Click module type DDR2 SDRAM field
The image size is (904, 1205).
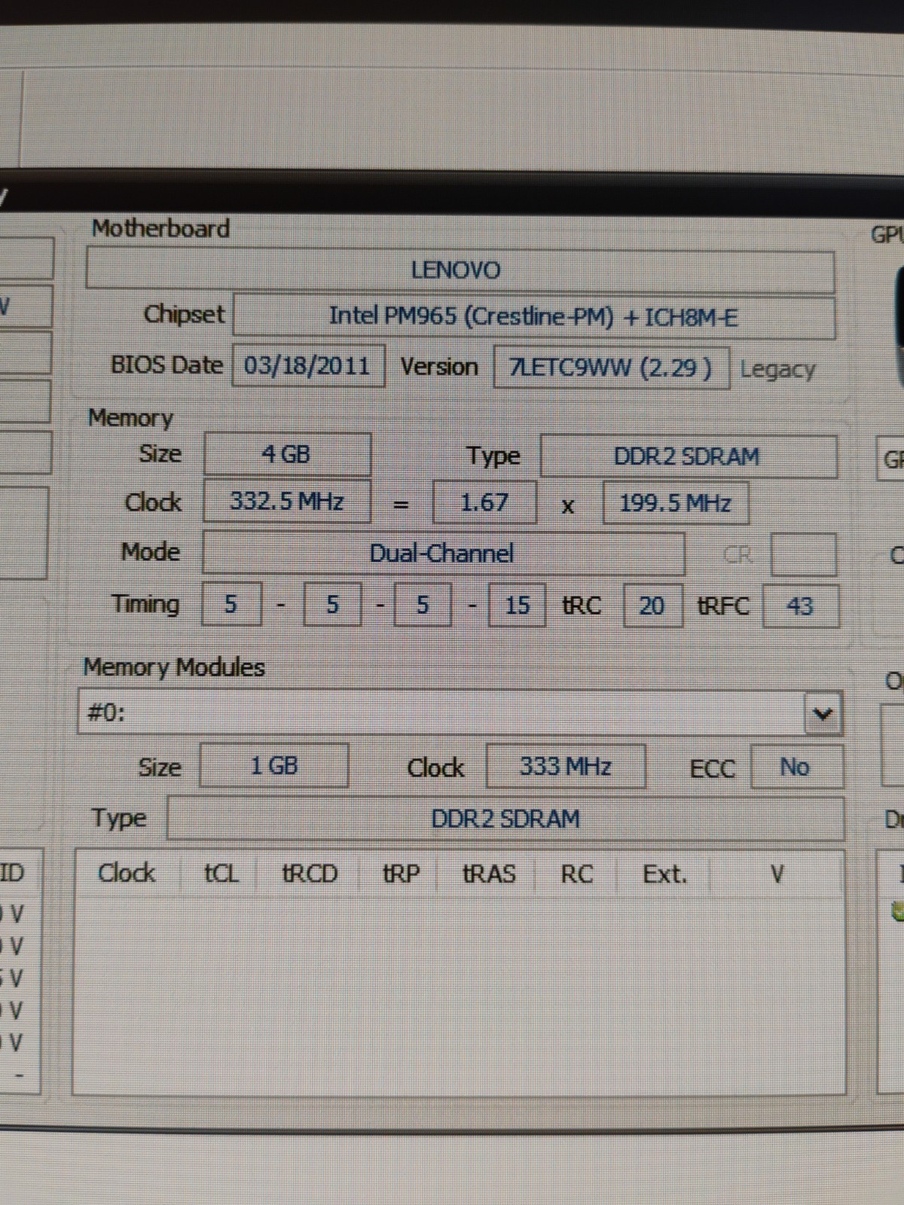505,819
